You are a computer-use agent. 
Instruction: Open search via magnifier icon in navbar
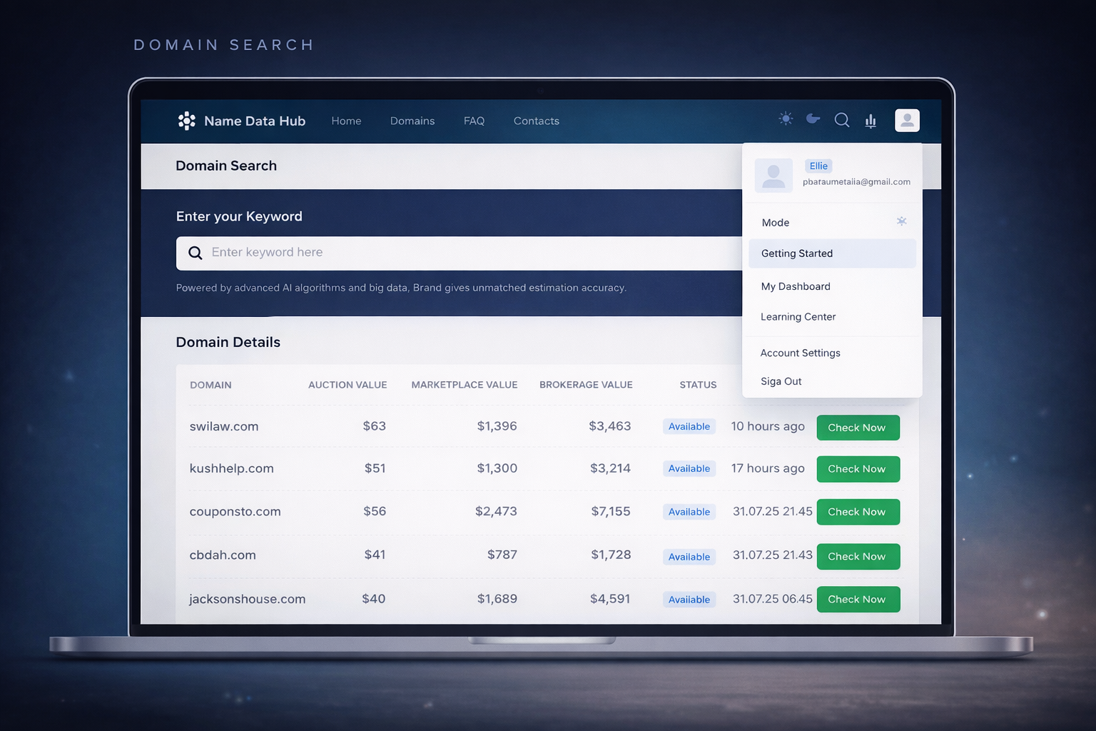(842, 120)
